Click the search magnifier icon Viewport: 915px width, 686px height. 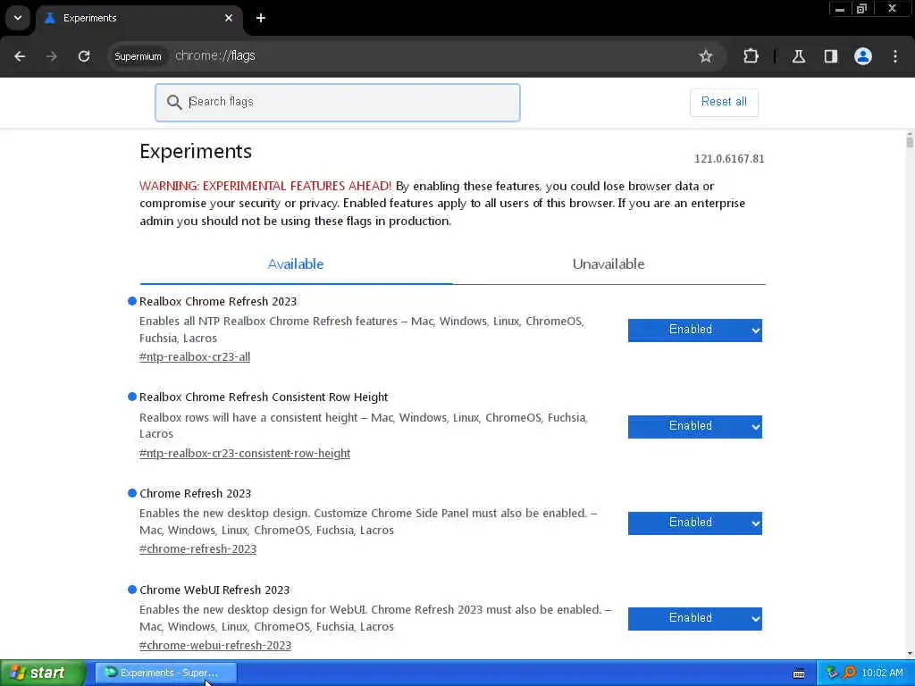(174, 102)
